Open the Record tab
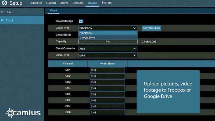 (x=51, y=3)
